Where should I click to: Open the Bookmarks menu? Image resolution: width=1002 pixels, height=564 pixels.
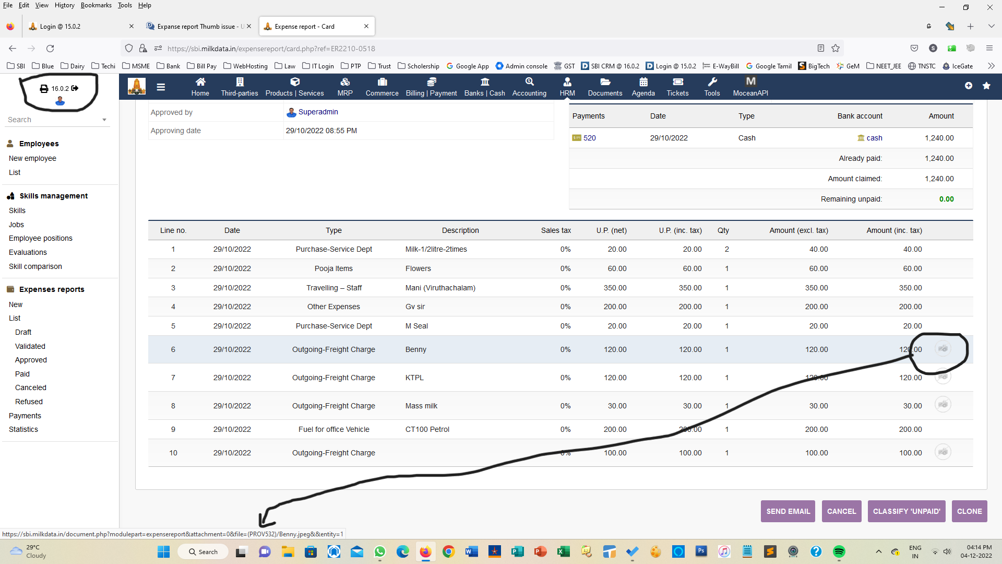(96, 5)
